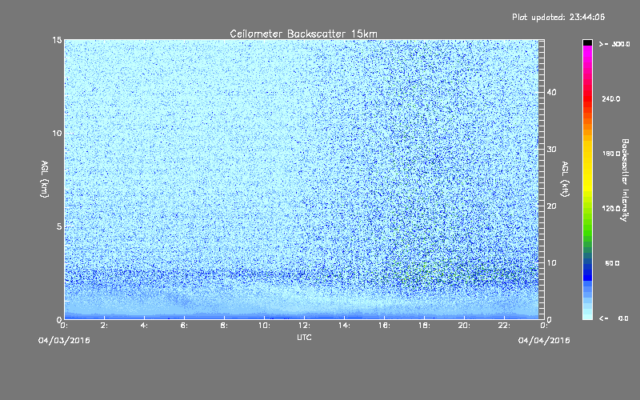Screen dimensions: 640x400
Task: Click the 180.0 colorbar label
Action: point(611,154)
